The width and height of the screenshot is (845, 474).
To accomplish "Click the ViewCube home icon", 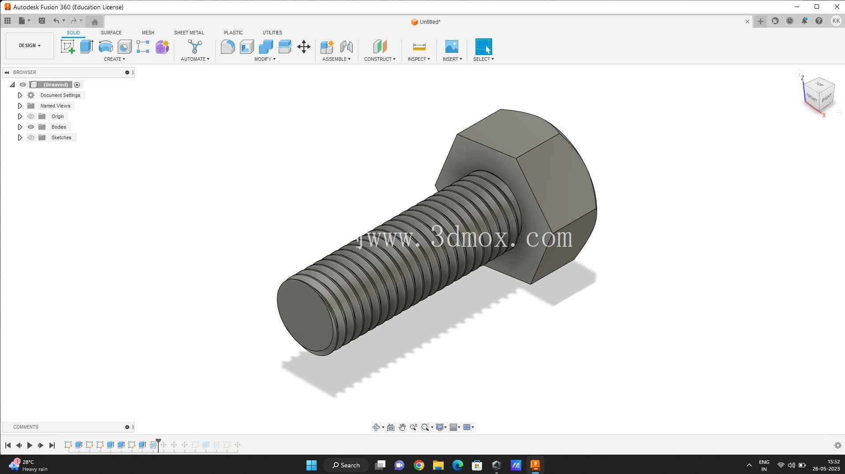I will 799,74.
